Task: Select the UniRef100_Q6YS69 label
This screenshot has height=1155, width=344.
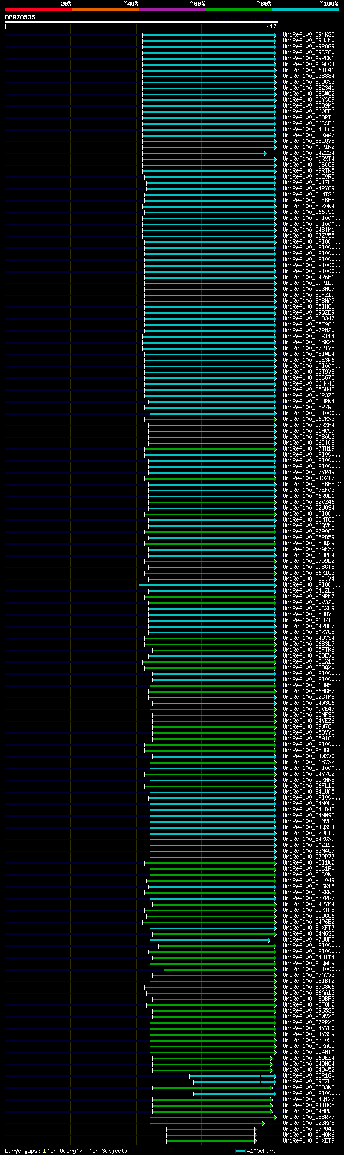Action: tap(309, 99)
